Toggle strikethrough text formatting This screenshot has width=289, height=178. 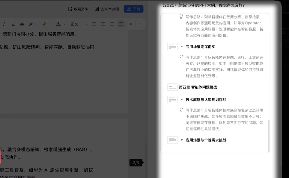(x=22, y=24)
